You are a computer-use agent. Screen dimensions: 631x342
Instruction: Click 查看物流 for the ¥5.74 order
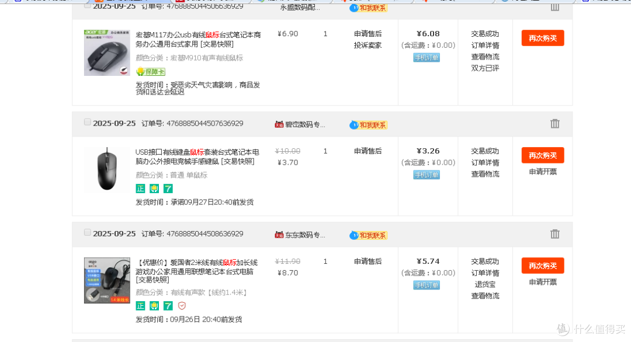[x=485, y=296]
